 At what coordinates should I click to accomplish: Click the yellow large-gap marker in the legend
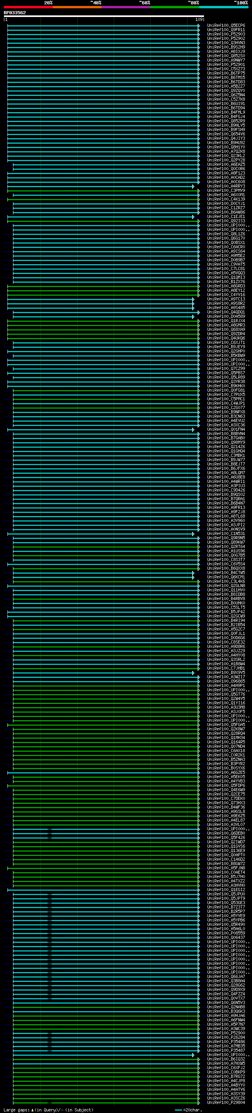point(32,1109)
